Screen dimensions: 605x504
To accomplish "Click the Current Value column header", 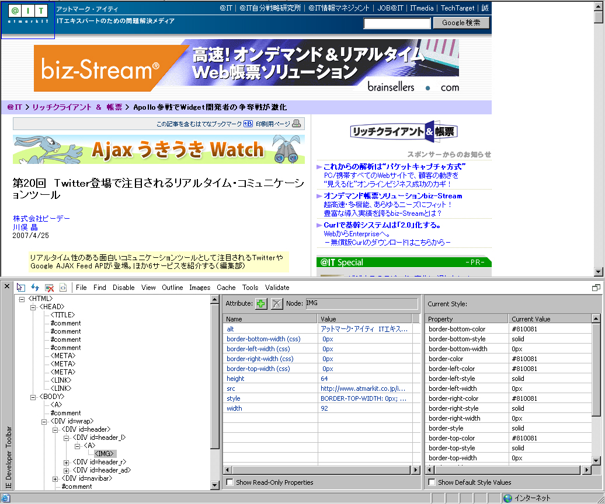I will (550, 318).
